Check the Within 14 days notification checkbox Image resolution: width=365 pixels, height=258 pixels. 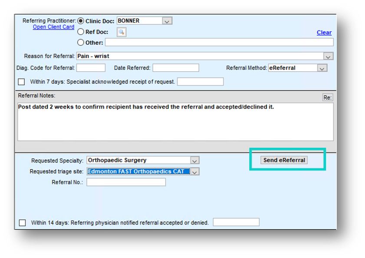[23, 223]
